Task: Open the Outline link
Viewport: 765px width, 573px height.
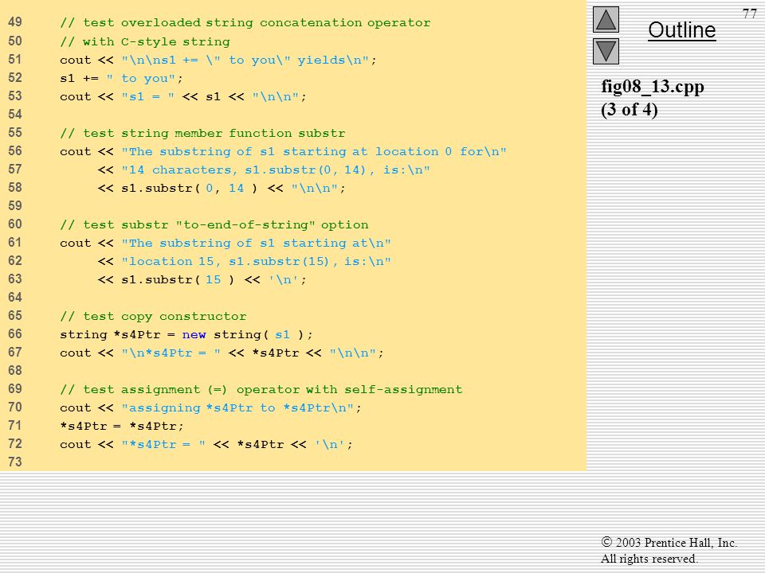Action: [x=681, y=30]
